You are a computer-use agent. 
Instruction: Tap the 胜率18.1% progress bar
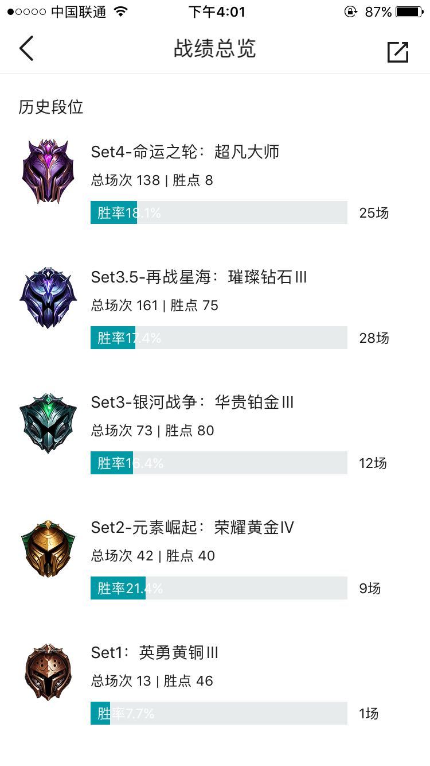(x=219, y=212)
